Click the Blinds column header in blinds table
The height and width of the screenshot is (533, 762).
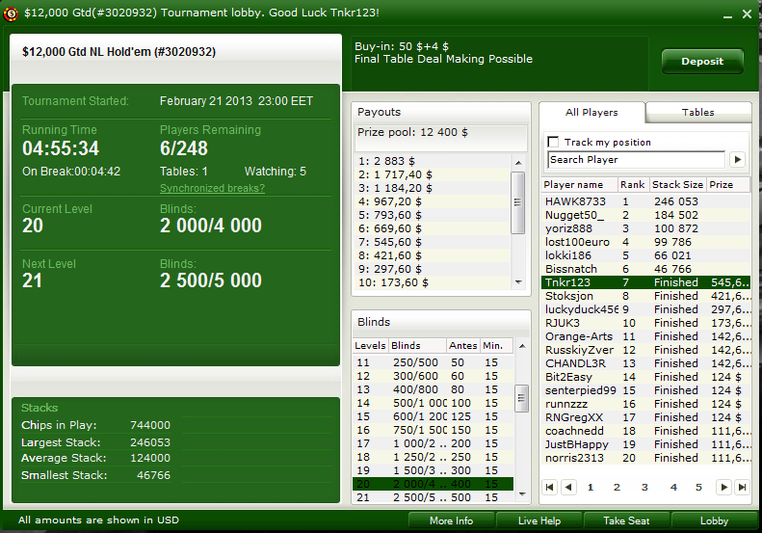(x=417, y=346)
